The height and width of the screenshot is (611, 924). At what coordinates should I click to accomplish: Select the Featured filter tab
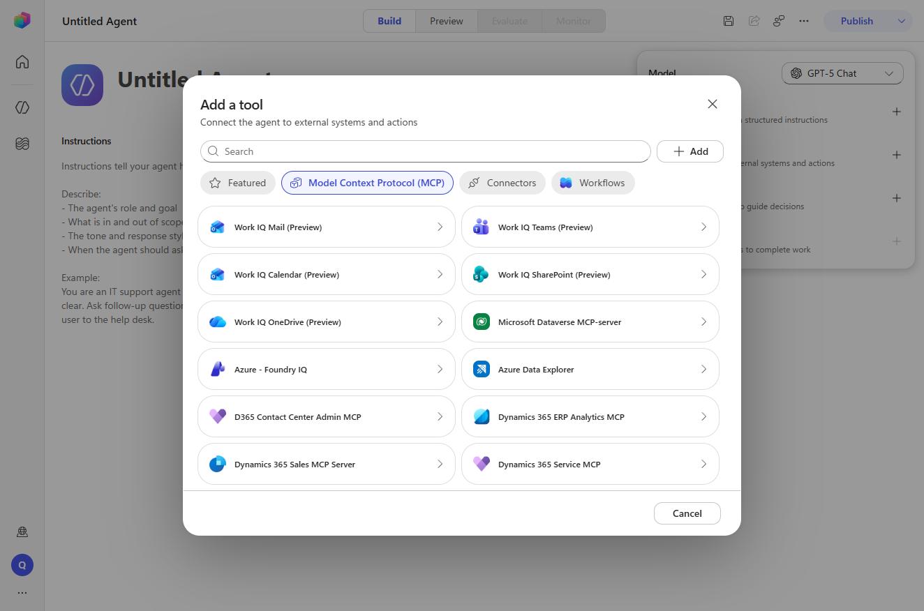coord(238,183)
